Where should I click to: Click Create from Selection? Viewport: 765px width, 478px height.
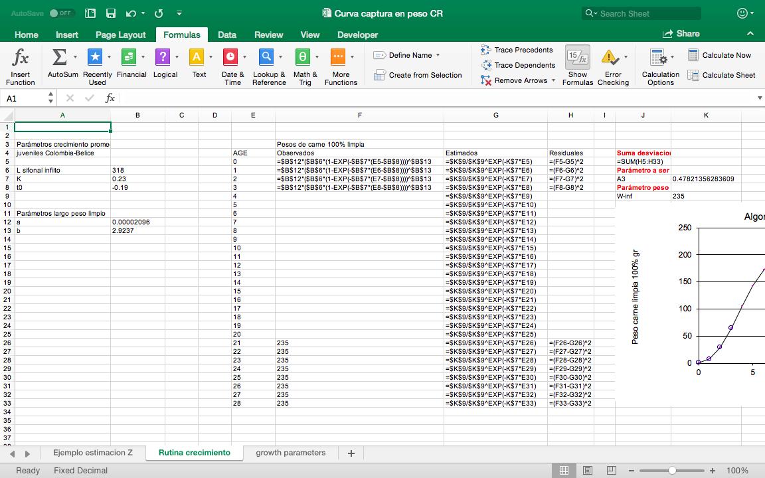pyautogui.click(x=418, y=75)
